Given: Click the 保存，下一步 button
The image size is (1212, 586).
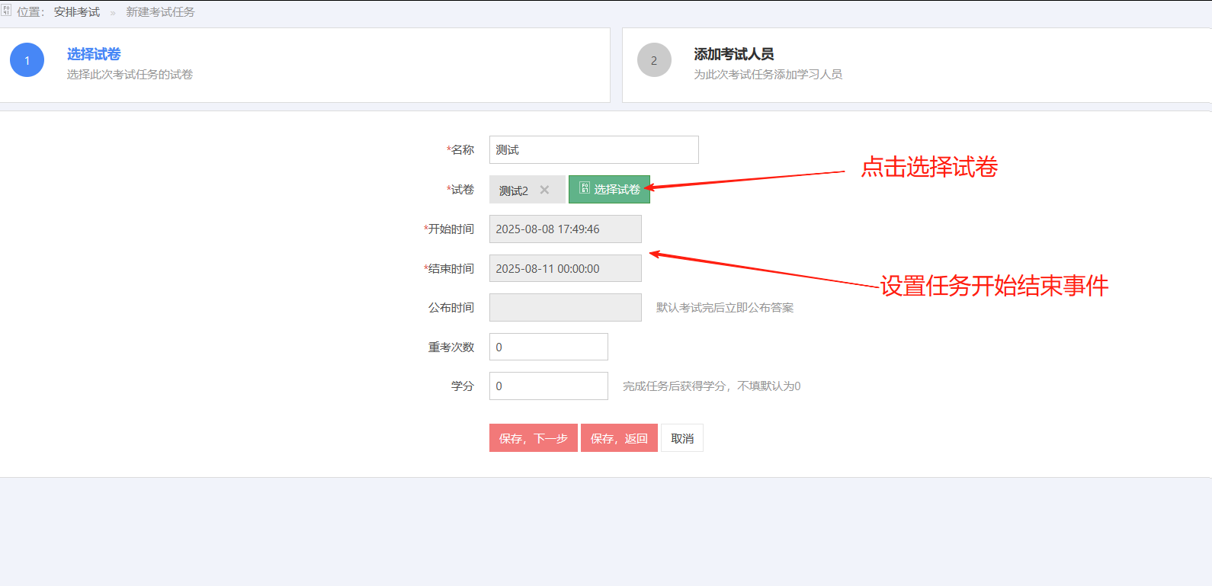Looking at the screenshot, I should point(534,438).
